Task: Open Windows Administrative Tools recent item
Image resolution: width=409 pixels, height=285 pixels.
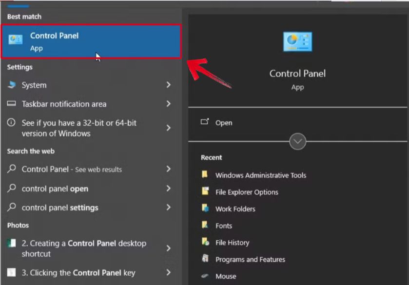Action: 261,175
